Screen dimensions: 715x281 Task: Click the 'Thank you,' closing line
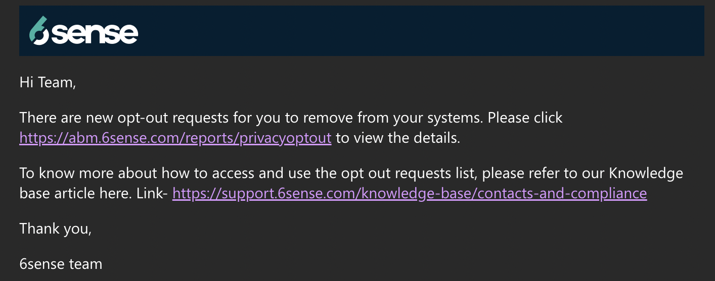[x=56, y=229]
